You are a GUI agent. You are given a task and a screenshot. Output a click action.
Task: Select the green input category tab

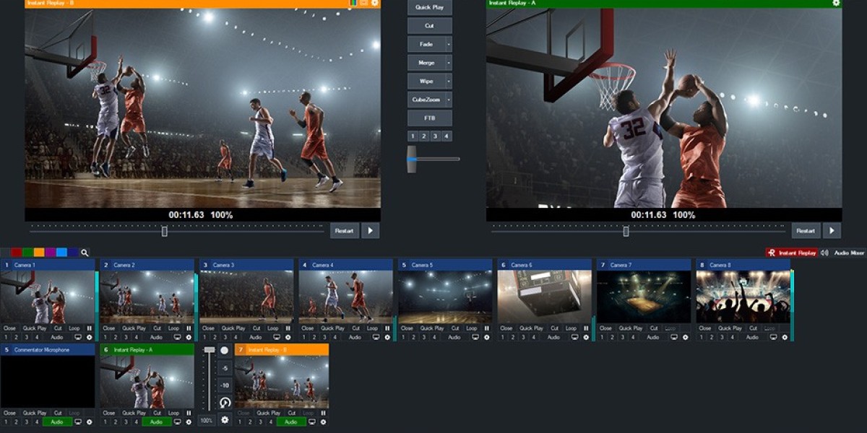[x=27, y=253]
